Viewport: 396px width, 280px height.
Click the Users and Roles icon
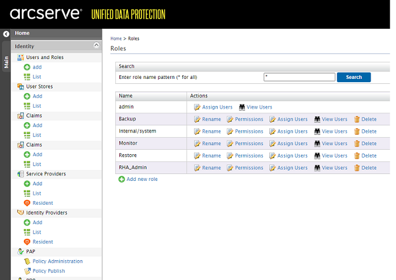[20, 57]
